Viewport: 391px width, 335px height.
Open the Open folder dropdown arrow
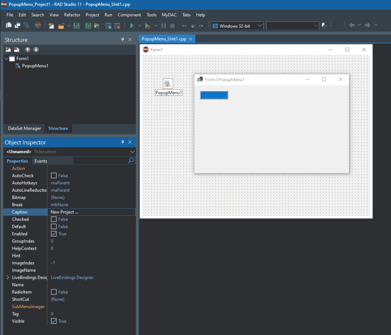pos(69,26)
